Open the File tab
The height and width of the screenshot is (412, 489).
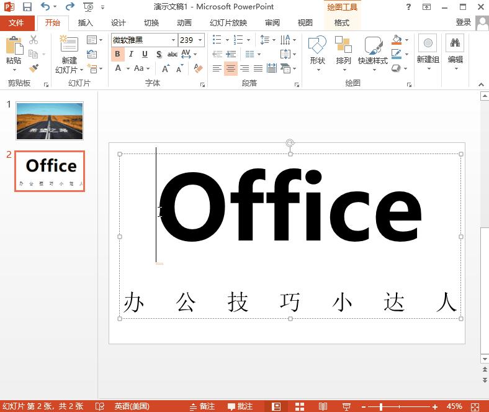click(16, 23)
